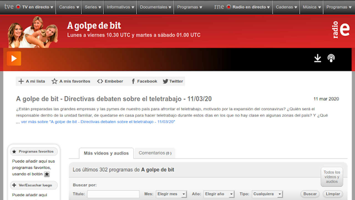
Task: Click into the Título search field
Action: tap(113, 194)
